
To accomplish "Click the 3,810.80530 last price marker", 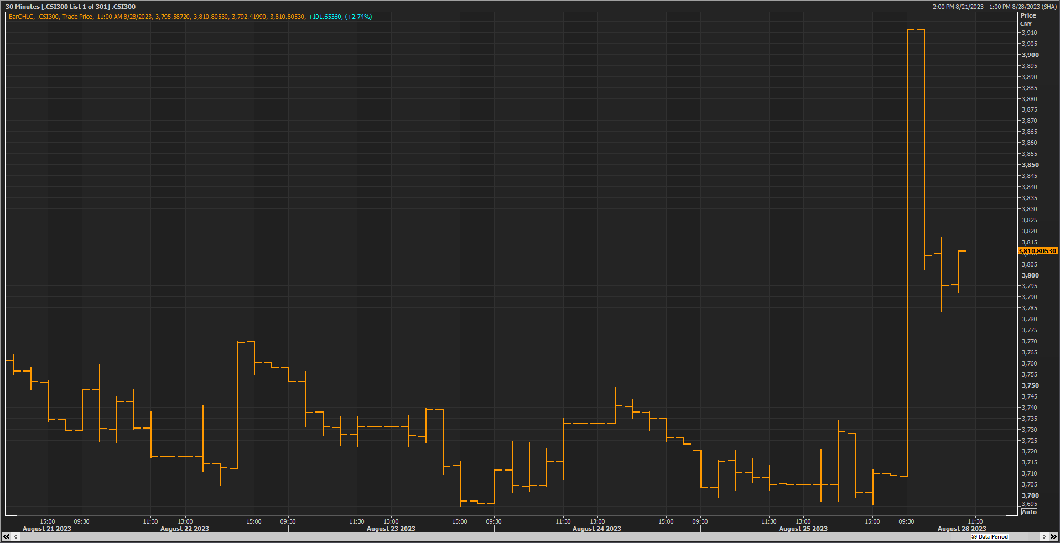I will pyautogui.click(x=1037, y=251).
